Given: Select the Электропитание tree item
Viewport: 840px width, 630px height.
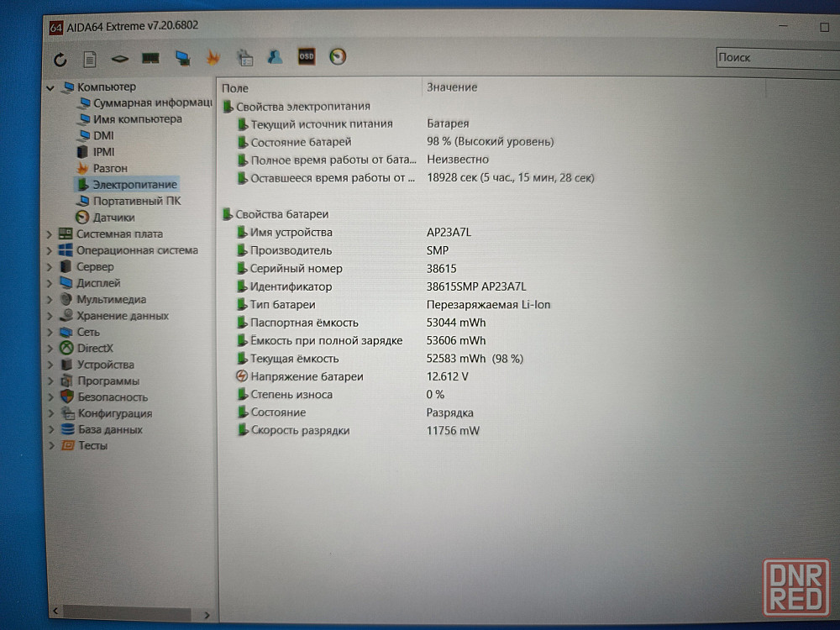Looking at the screenshot, I should pos(127,184).
